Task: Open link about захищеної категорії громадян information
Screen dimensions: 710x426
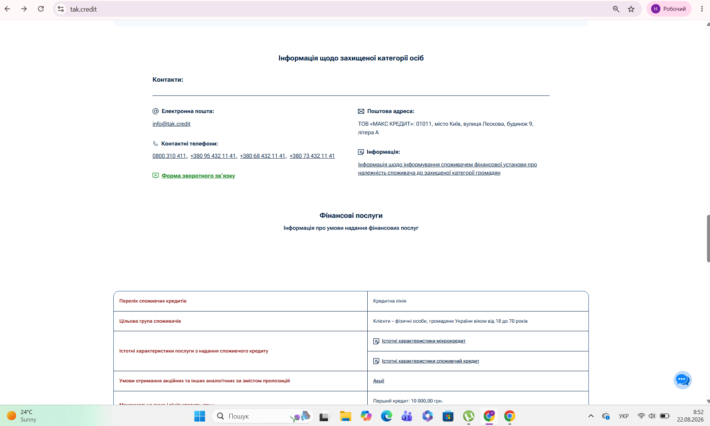Action: 447,169
